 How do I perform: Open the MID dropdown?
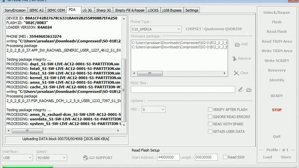pyautogui.click(x=154, y=110)
